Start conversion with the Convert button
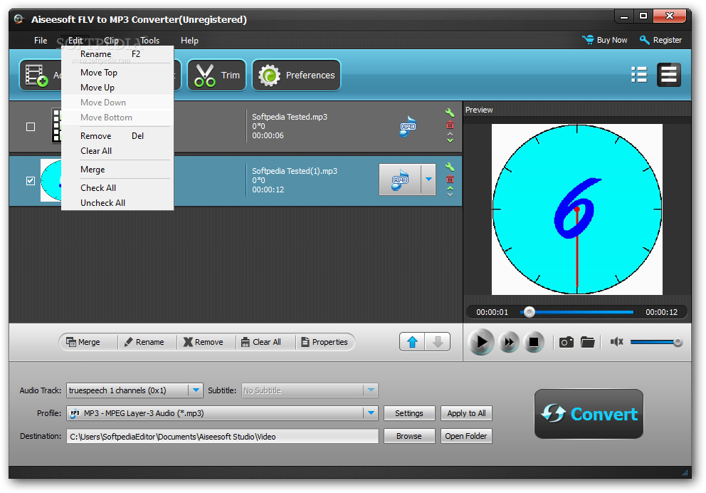 pyautogui.click(x=589, y=414)
